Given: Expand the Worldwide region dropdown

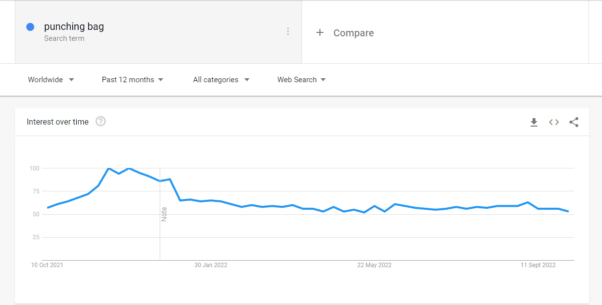Looking at the screenshot, I should [x=51, y=80].
